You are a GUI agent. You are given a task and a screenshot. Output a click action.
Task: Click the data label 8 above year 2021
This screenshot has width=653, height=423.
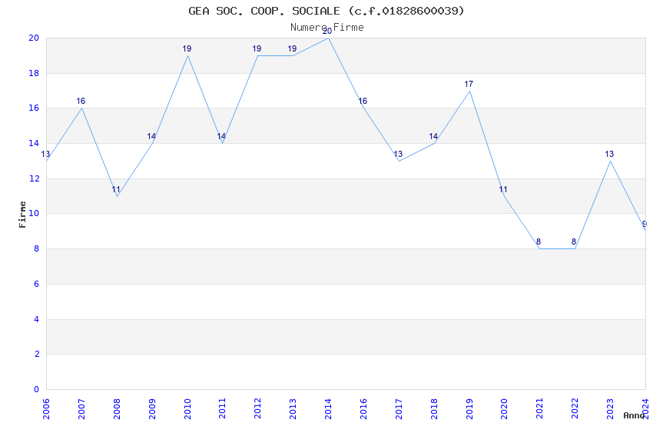[539, 241]
